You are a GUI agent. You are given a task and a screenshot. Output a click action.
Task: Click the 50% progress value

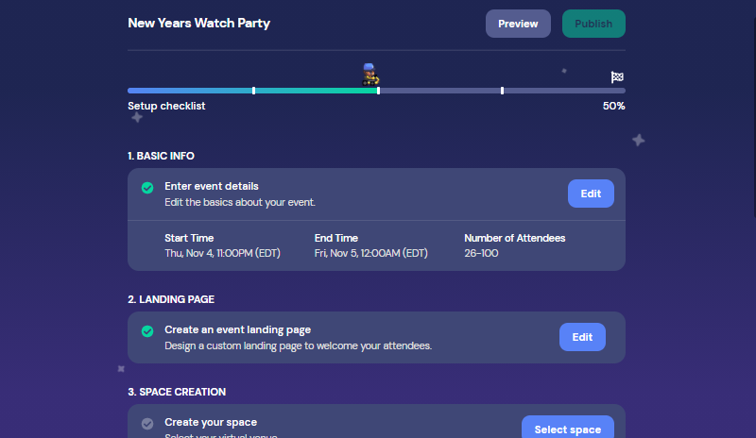pos(613,106)
